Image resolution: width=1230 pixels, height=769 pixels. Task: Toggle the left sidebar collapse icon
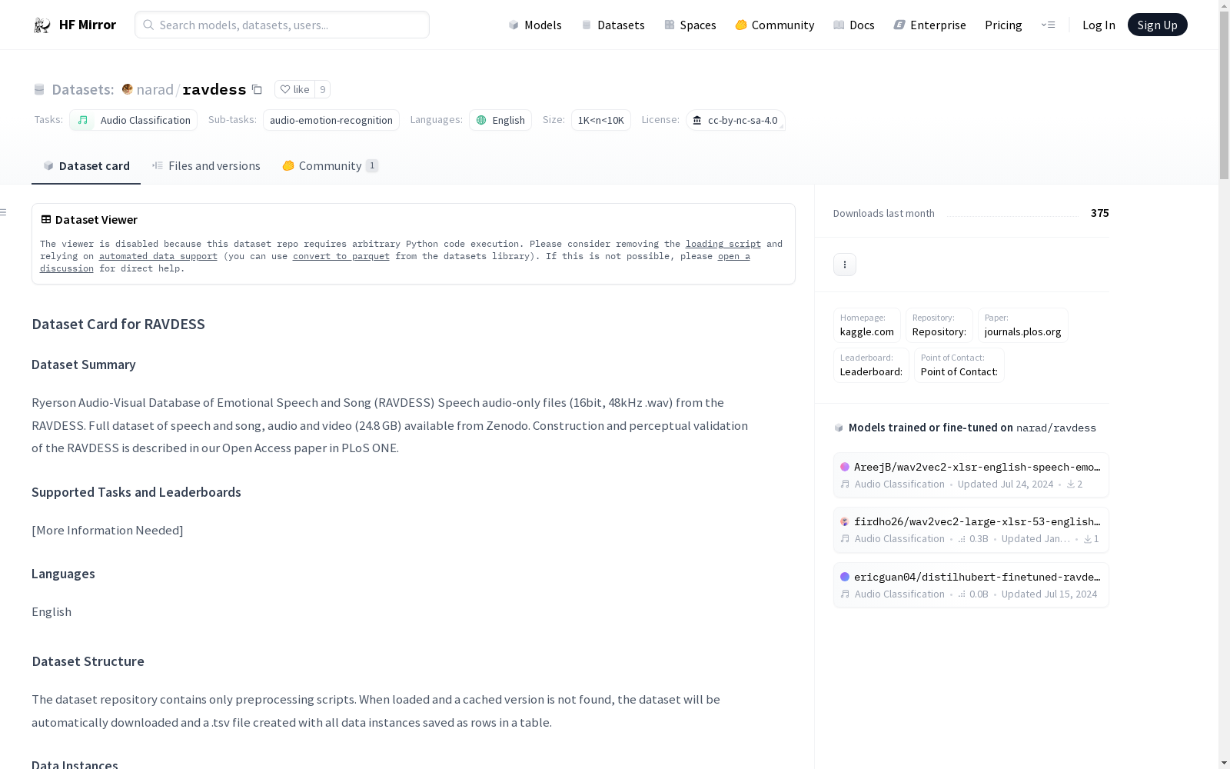pyautogui.click(x=4, y=212)
